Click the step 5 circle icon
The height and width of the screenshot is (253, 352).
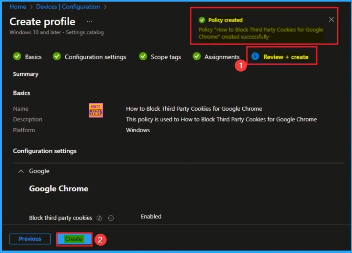click(x=255, y=56)
